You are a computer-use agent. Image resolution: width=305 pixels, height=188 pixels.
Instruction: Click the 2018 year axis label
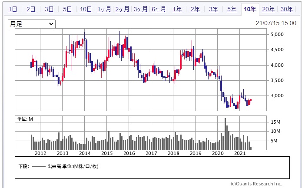(x=173, y=153)
